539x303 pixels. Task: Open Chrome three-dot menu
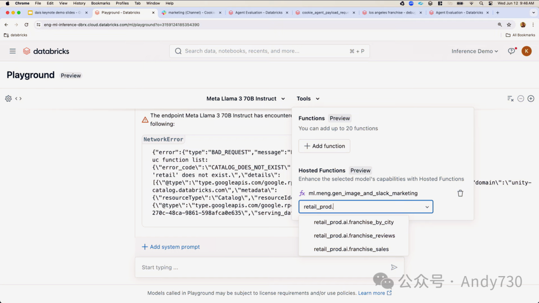pos(533,25)
